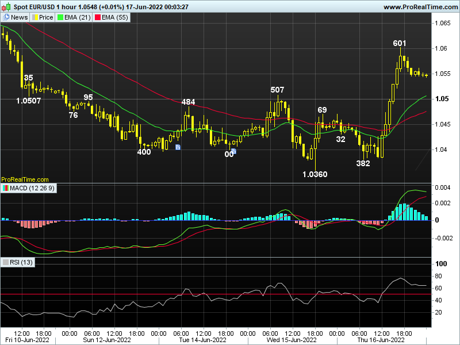Click the gray RSI indicator icon
The width and height of the screenshot is (460, 345).
[x=6, y=262]
